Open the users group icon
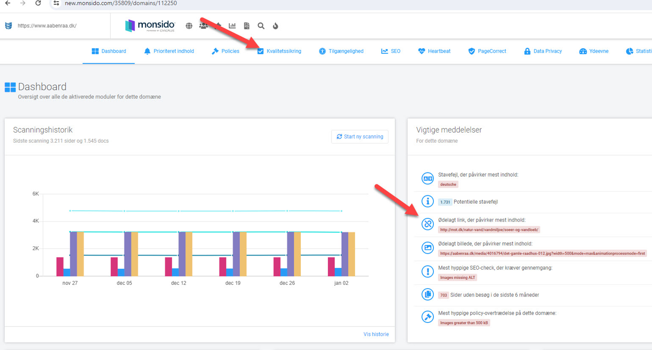Viewport: 652px width, 350px height. (x=203, y=26)
